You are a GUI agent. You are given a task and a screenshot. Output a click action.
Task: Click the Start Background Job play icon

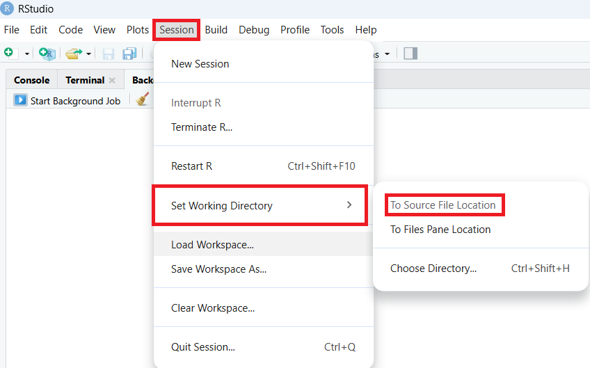(20, 100)
